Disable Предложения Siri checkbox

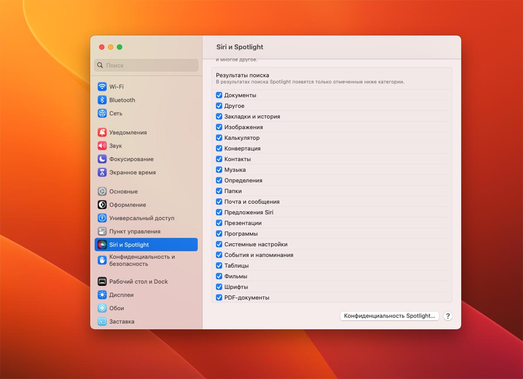219,212
